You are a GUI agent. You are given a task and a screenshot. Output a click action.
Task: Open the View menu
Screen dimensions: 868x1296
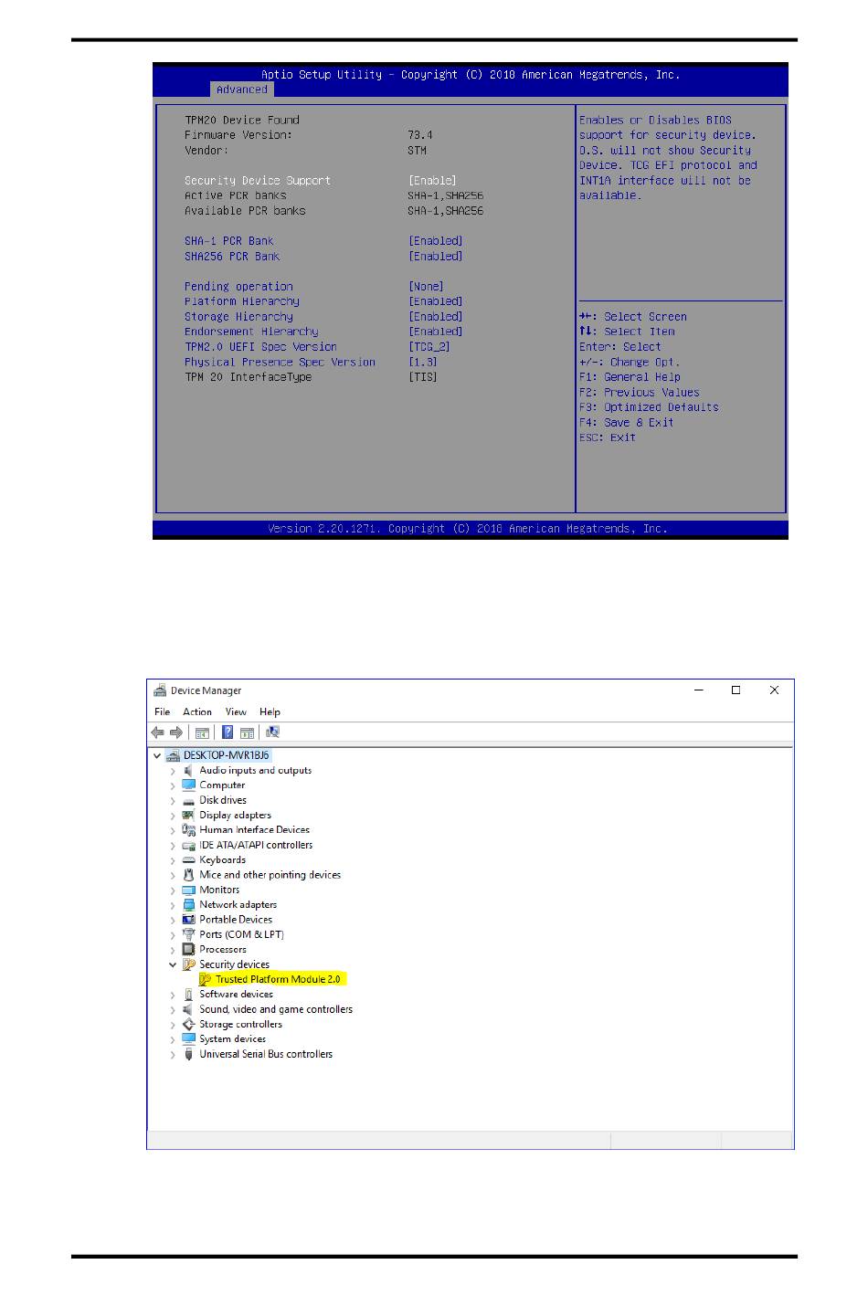(236, 712)
